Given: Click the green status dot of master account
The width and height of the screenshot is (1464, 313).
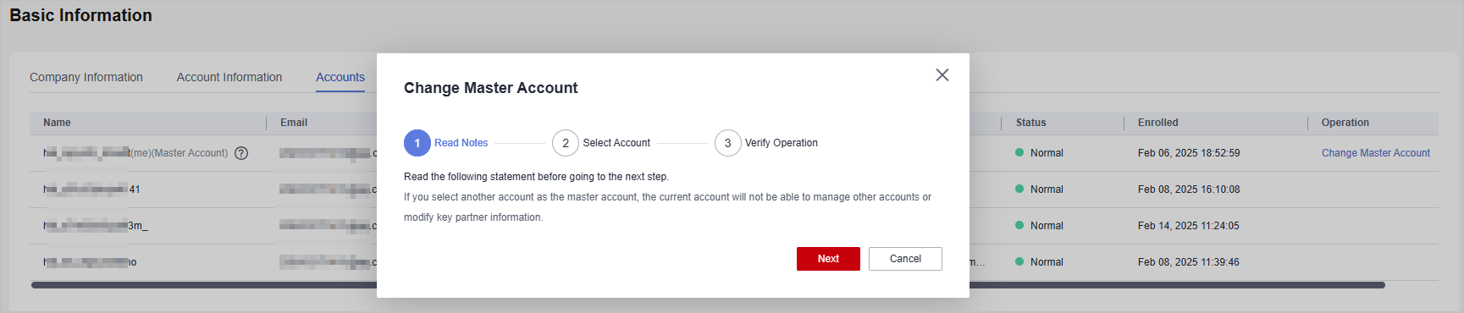Looking at the screenshot, I should click(1019, 152).
